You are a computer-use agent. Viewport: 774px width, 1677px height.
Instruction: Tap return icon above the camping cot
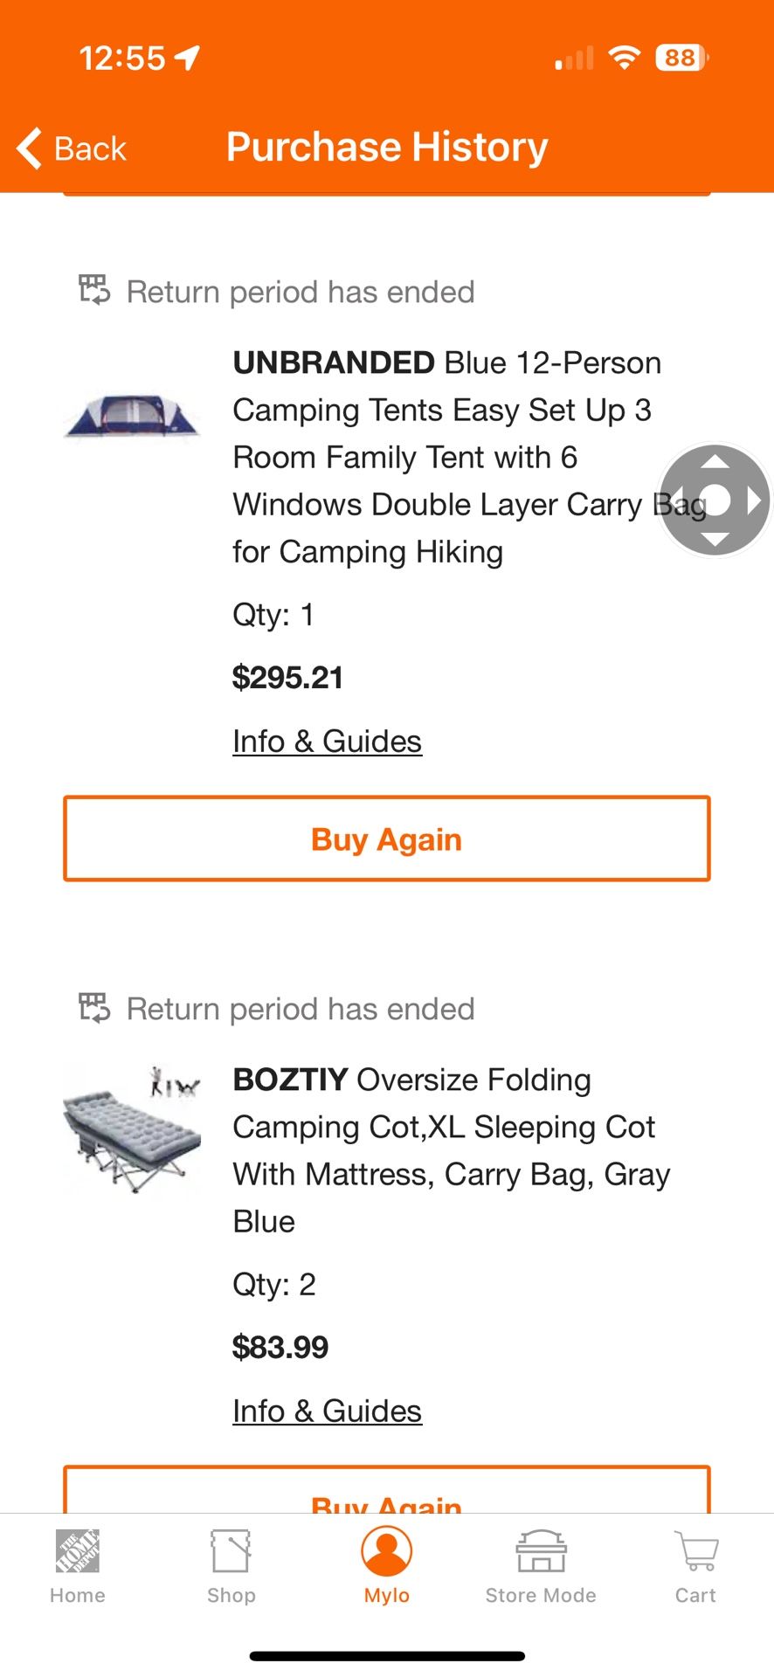tap(94, 1007)
